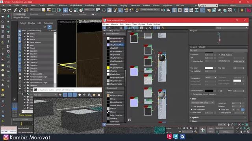This screenshot has height=141, width=252.
Task: Open Utilities menu in Slate Material Editor
Action: [157, 24]
